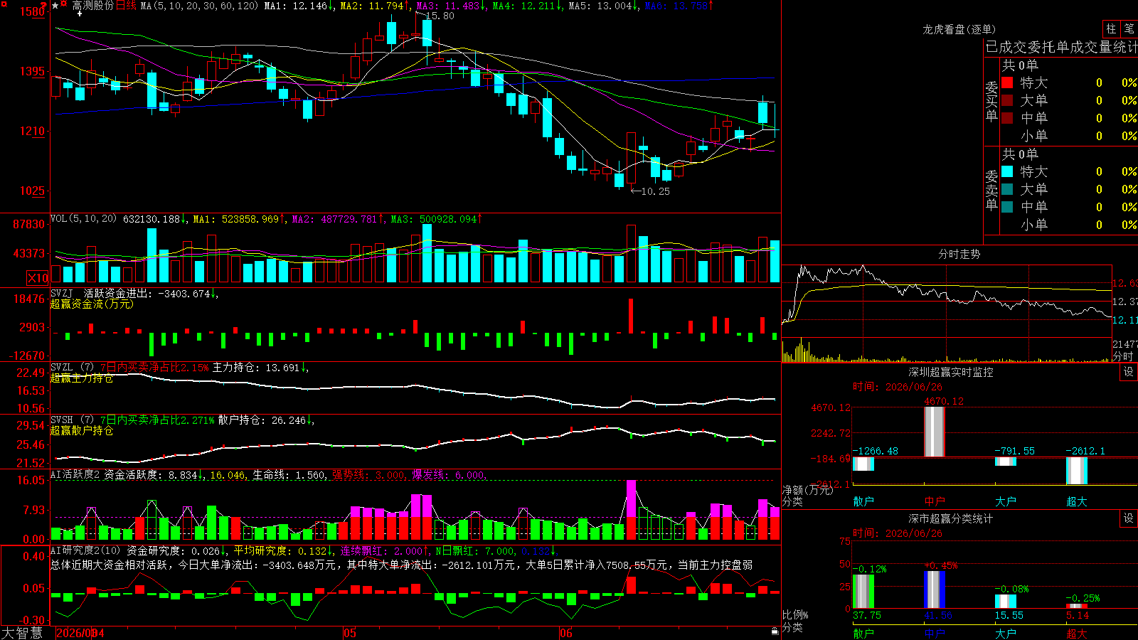This screenshot has width=1138, height=640.
Task: Click the MA5: 13.004 value
Action: pos(601,6)
